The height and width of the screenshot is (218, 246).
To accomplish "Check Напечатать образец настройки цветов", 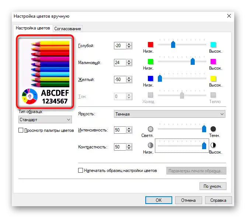I will 80,170.
